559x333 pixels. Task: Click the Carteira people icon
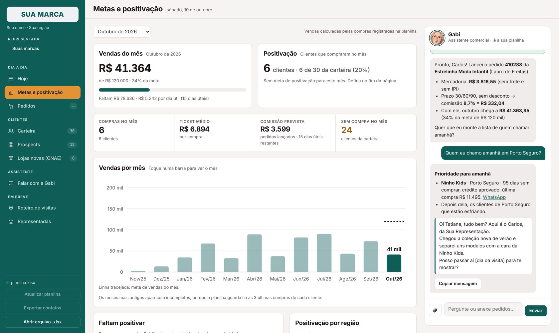point(11,131)
